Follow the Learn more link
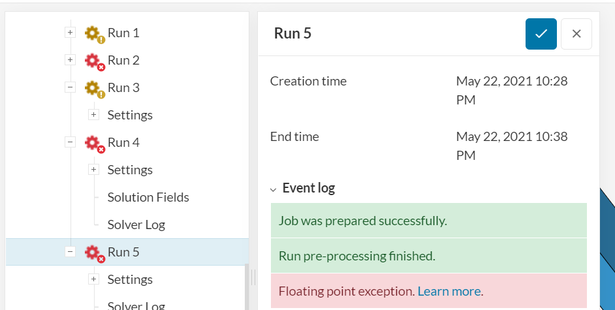Viewport: 615px width, 310px height. (x=449, y=291)
